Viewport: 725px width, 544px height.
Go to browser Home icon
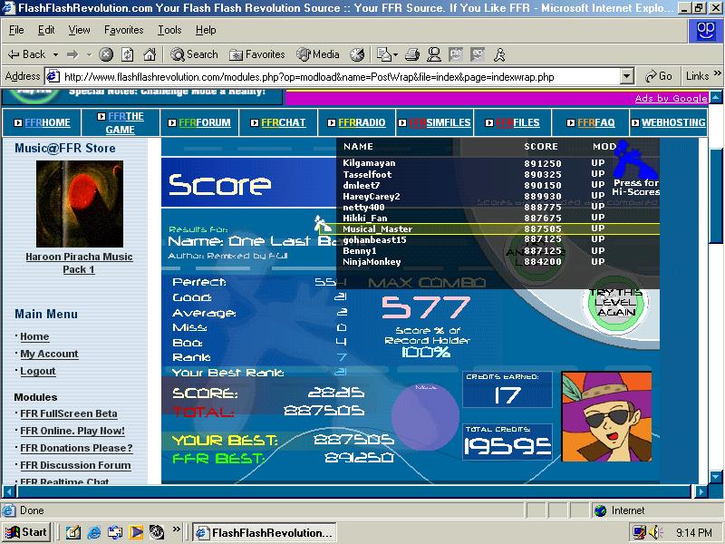[150, 54]
